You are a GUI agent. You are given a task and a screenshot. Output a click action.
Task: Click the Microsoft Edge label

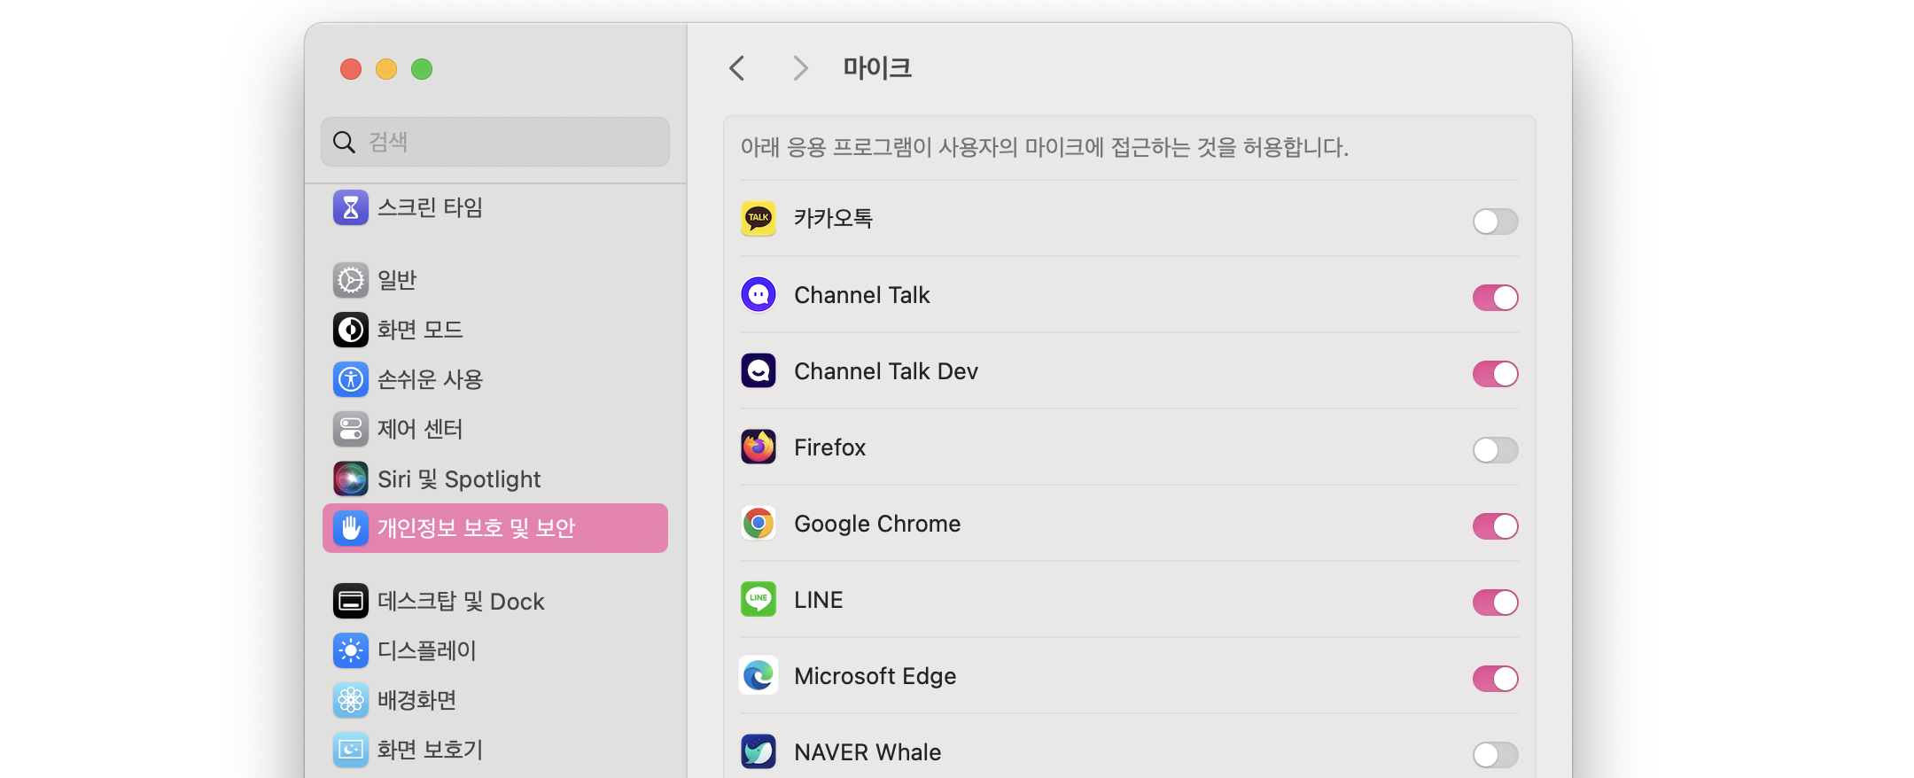tap(875, 676)
